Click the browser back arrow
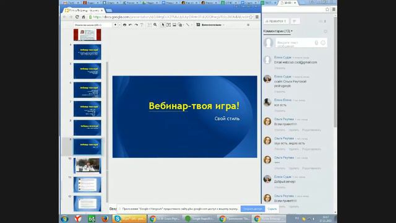 [x=64, y=17]
